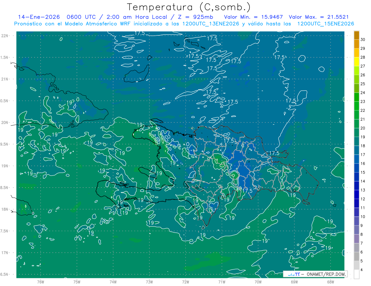Click the "20N" latitude axis label
Screen dimensions: 371x286
(x=5, y=122)
